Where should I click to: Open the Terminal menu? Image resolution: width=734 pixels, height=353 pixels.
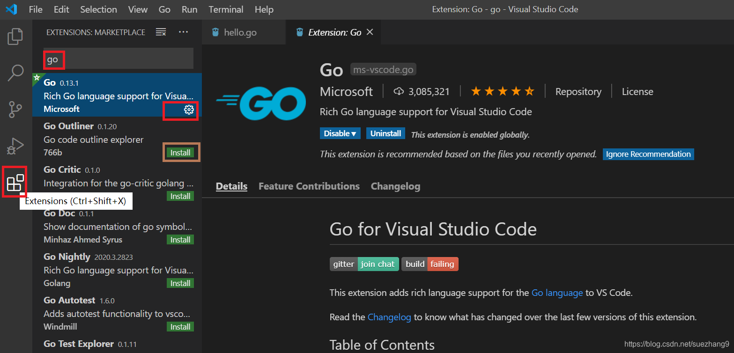point(226,9)
